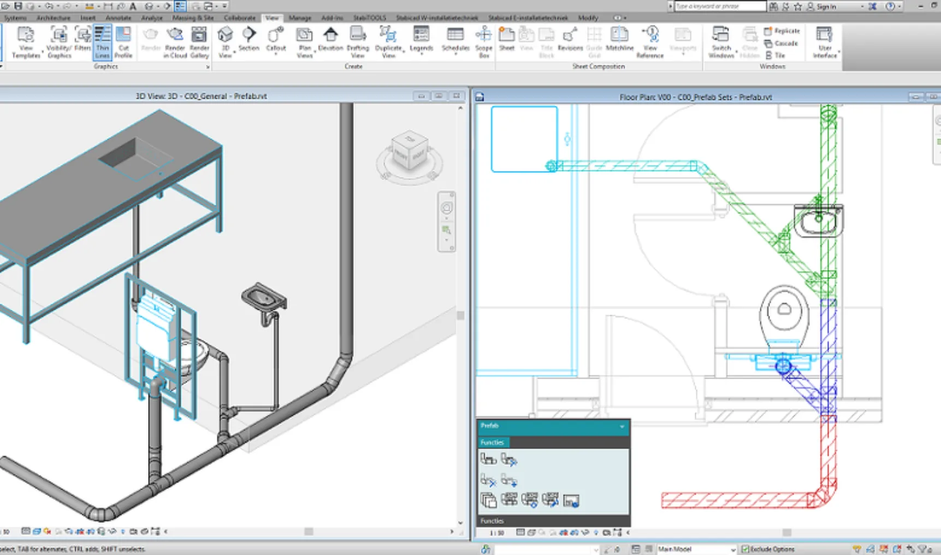
Task: Select the 3D View tool
Action: point(225,41)
